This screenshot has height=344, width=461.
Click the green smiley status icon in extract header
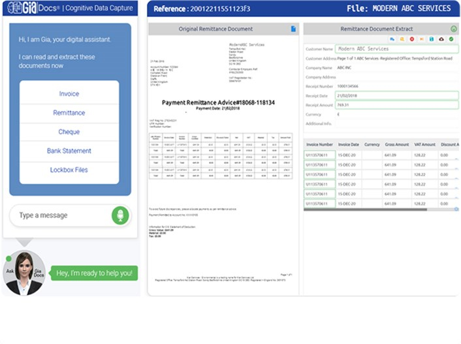[454, 29]
